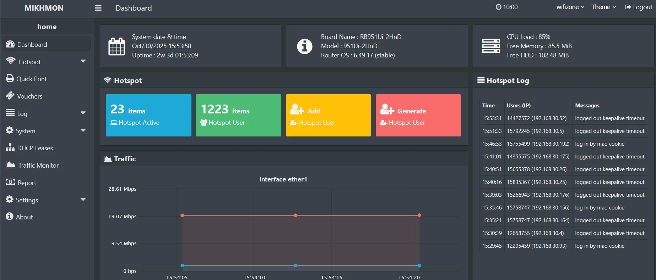The width and height of the screenshot is (656, 280).
Task: Click the red Generate Hotspot User tile
Action: pyautogui.click(x=418, y=115)
